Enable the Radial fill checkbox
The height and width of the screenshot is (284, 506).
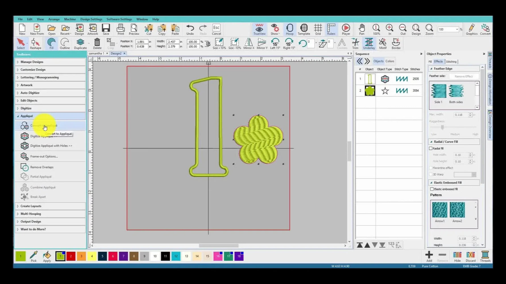tap(431, 148)
